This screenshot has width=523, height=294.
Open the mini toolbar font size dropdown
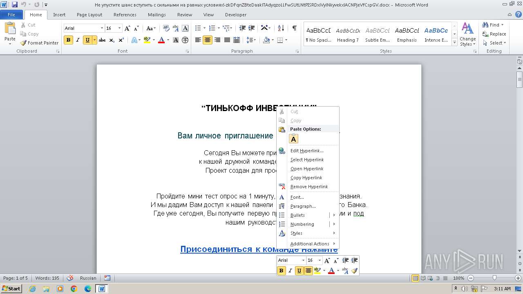point(320,260)
